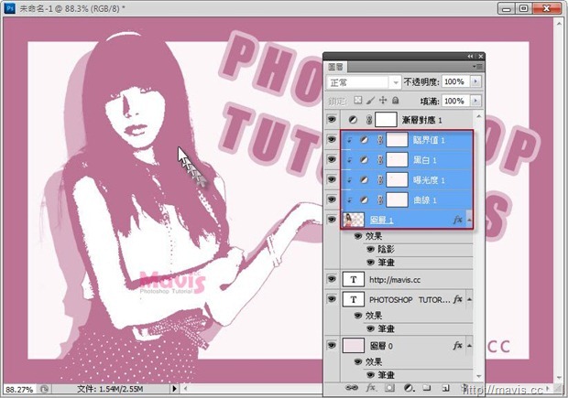Click the lock position cross-arrow icon
Screen dimensions: 568x398
[x=383, y=101]
